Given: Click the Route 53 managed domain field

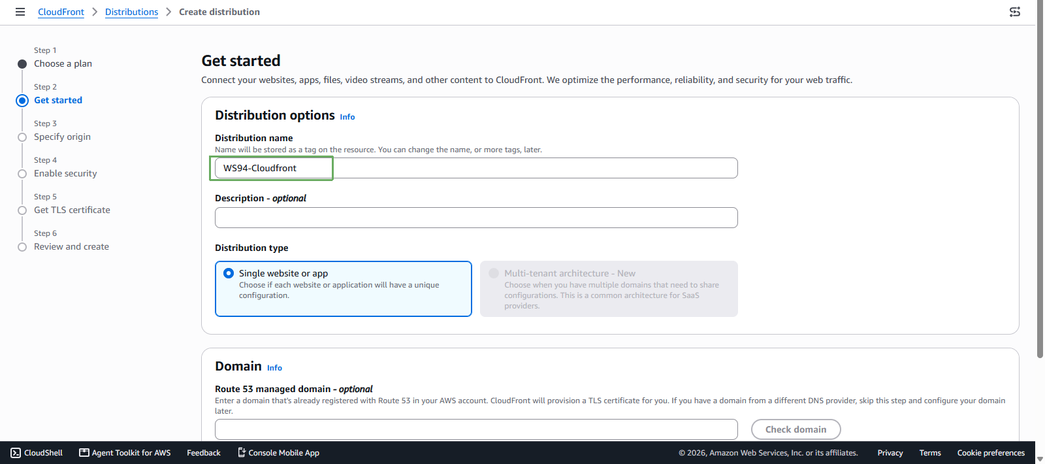Looking at the screenshot, I should click(x=476, y=429).
